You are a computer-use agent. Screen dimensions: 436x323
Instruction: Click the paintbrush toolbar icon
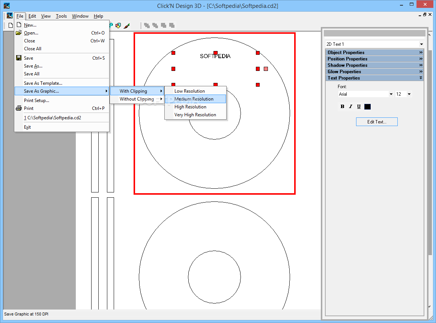[127, 26]
